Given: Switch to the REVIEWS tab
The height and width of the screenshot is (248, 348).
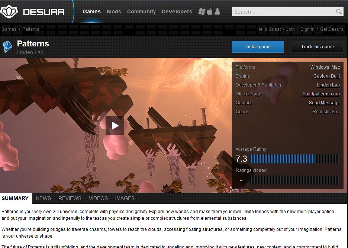Looking at the screenshot, I should point(70,198).
